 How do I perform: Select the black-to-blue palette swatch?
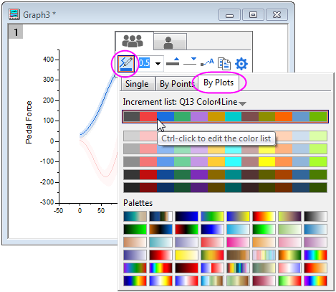(186, 216)
